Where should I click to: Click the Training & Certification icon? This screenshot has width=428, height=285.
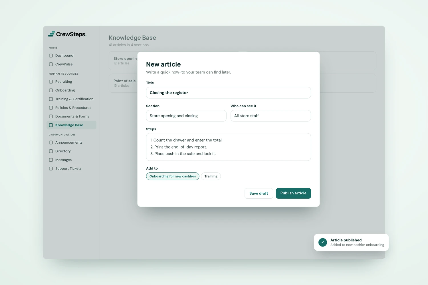pyautogui.click(x=51, y=99)
